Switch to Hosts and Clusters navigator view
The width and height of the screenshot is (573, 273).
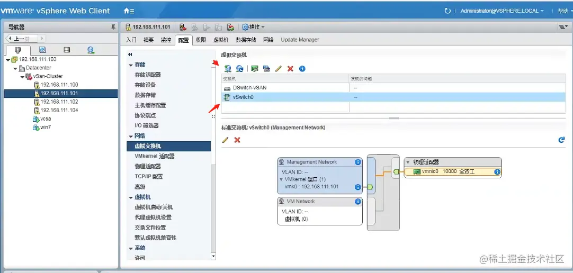click(18, 50)
